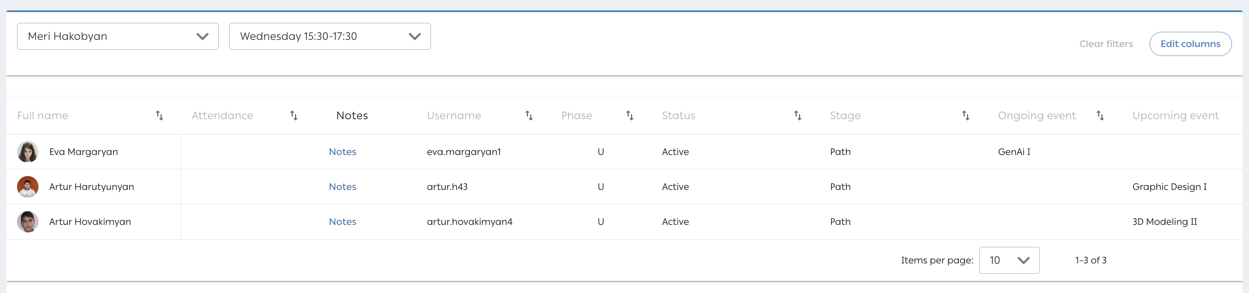Image resolution: width=1249 pixels, height=293 pixels.
Task: Change the items per page selector
Action: pyautogui.click(x=1009, y=260)
